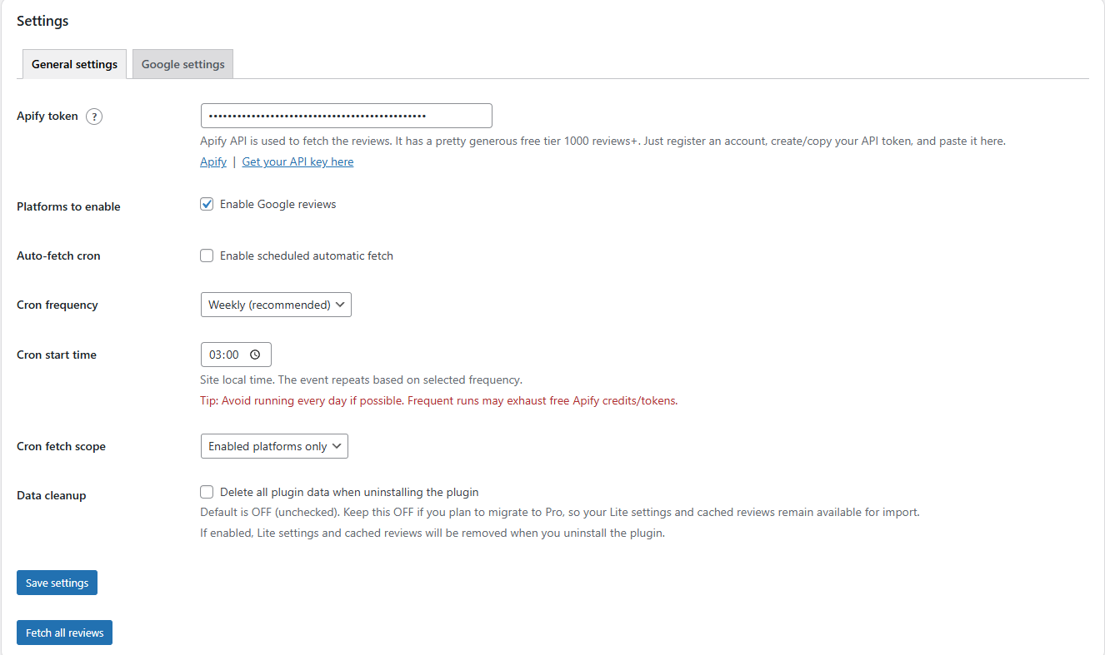Open the Apify website link
The image size is (1105, 655).
point(212,161)
